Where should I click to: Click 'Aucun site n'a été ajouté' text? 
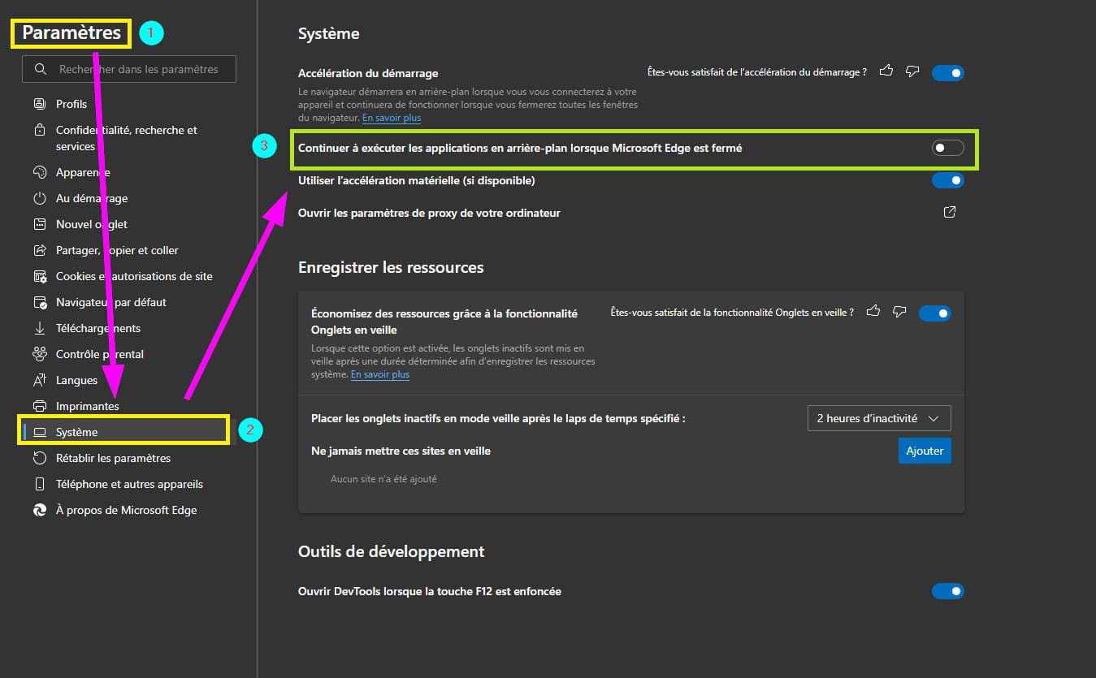pos(383,479)
